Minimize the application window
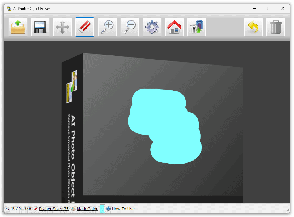 [255, 8]
